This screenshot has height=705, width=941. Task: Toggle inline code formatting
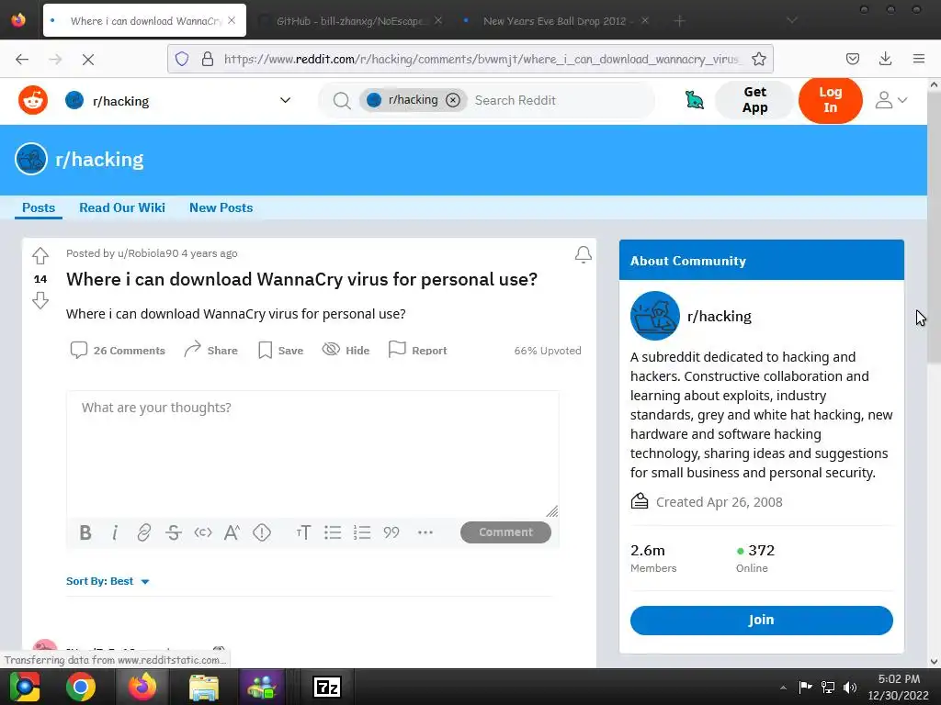203,532
